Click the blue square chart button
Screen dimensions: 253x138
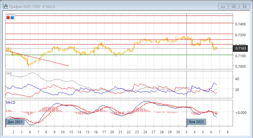12,17
